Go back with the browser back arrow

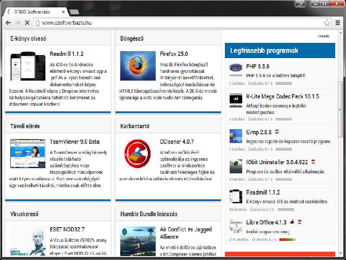point(8,23)
